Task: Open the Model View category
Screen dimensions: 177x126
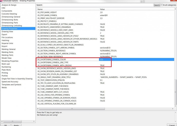Action: 7,58
